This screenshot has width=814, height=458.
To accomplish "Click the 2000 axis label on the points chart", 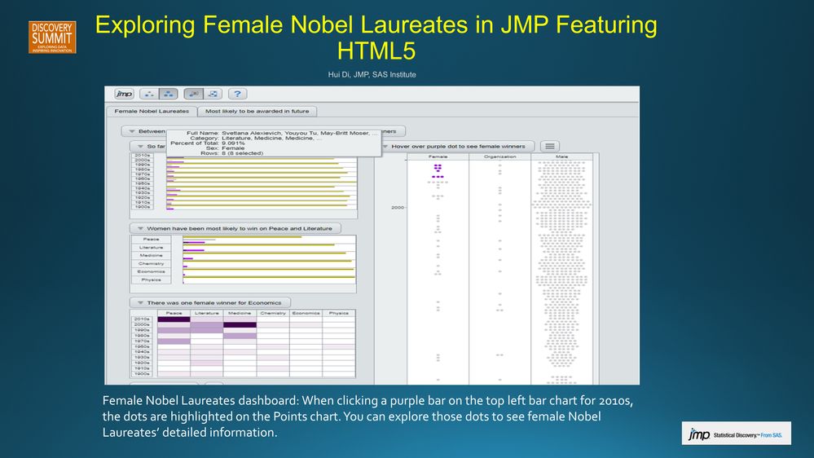I will coord(397,207).
